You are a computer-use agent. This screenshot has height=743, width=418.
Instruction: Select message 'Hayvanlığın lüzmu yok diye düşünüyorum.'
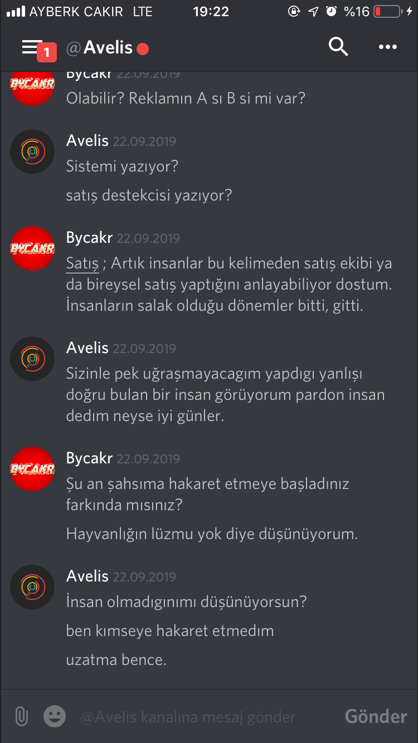coord(212,535)
